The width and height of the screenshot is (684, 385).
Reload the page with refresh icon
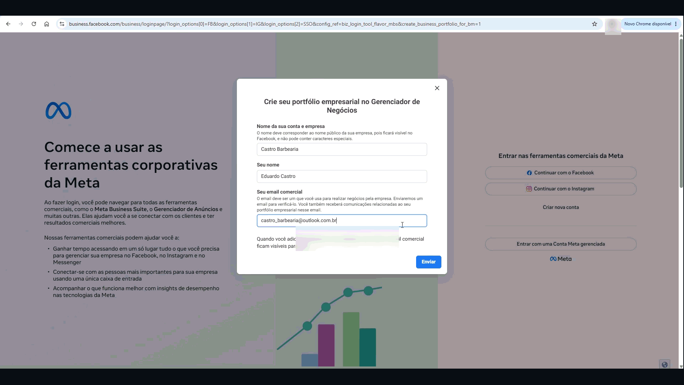point(34,24)
